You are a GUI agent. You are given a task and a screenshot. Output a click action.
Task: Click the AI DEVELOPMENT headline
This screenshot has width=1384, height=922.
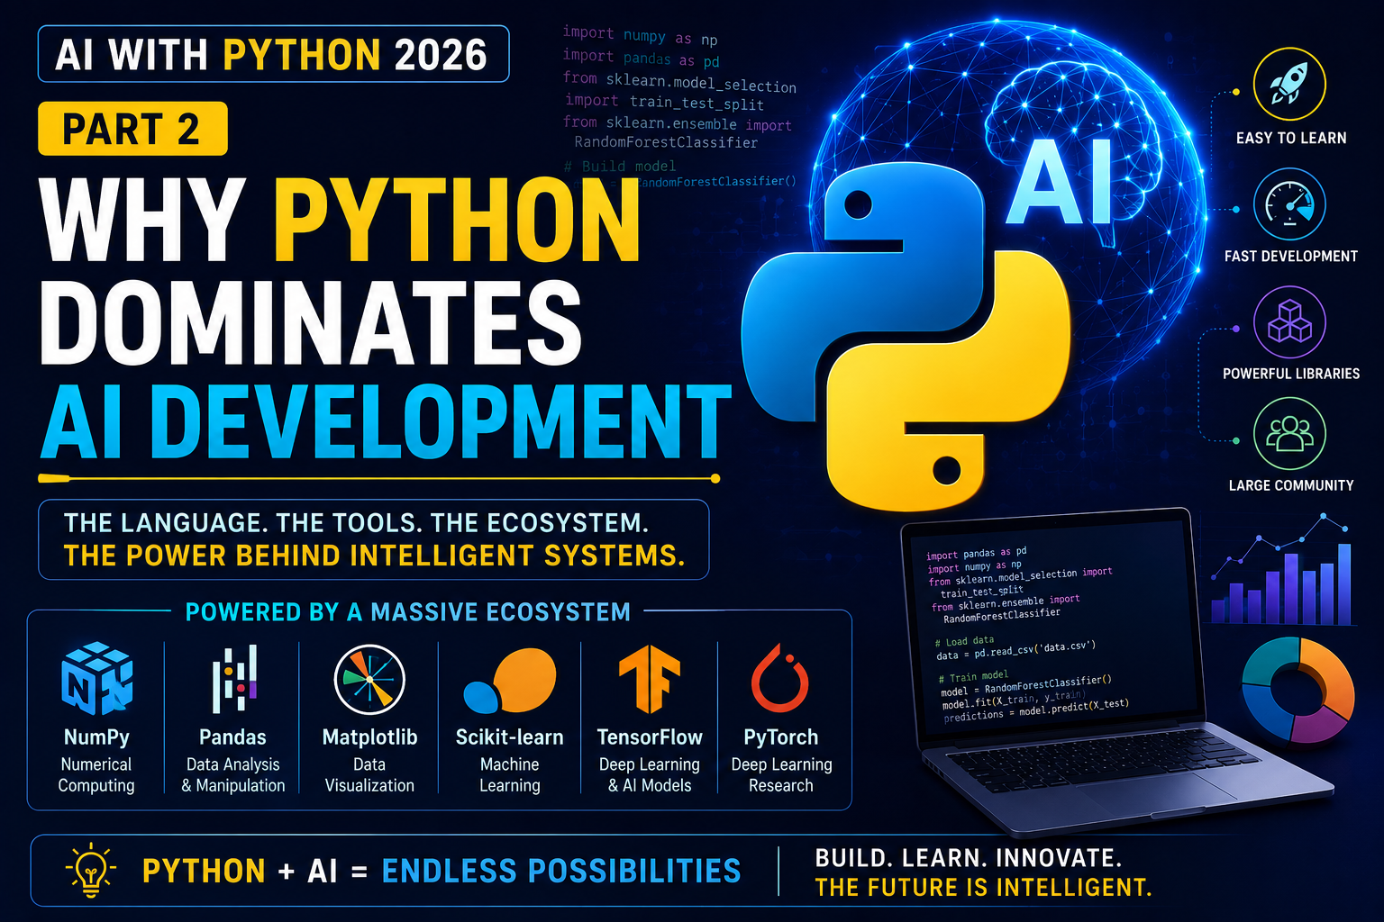pyautogui.click(x=386, y=421)
